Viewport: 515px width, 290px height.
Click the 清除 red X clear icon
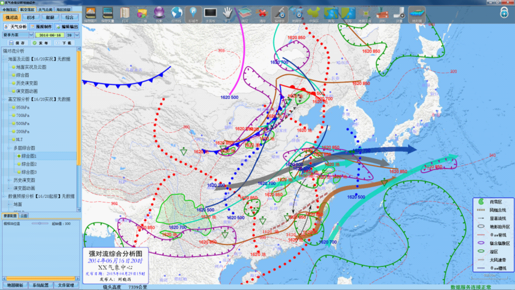click(262, 15)
